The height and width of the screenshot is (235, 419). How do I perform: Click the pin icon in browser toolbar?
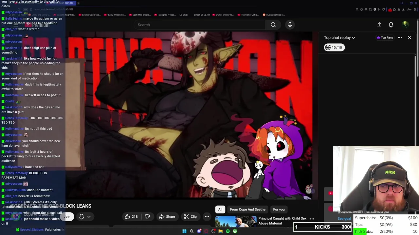click(x=366, y=9)
